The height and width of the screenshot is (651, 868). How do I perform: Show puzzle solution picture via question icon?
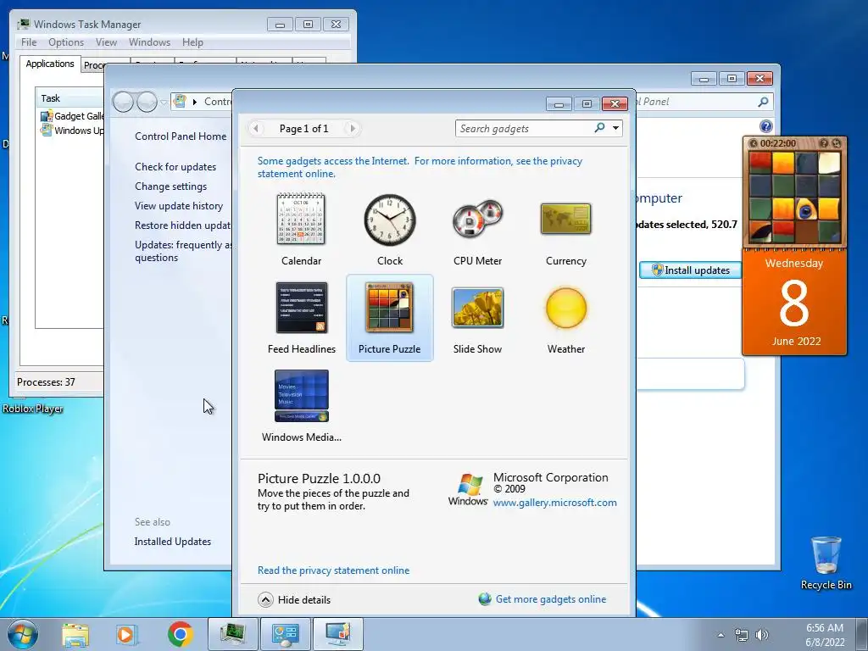point(824,143)
